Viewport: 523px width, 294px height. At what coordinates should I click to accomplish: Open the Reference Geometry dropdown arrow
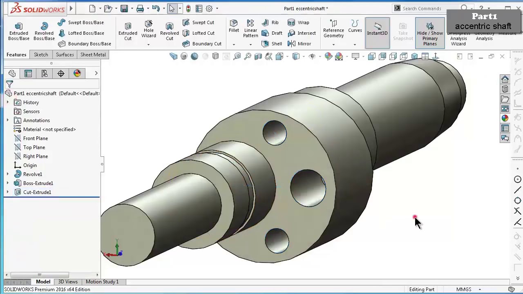[x=333, y=45]
